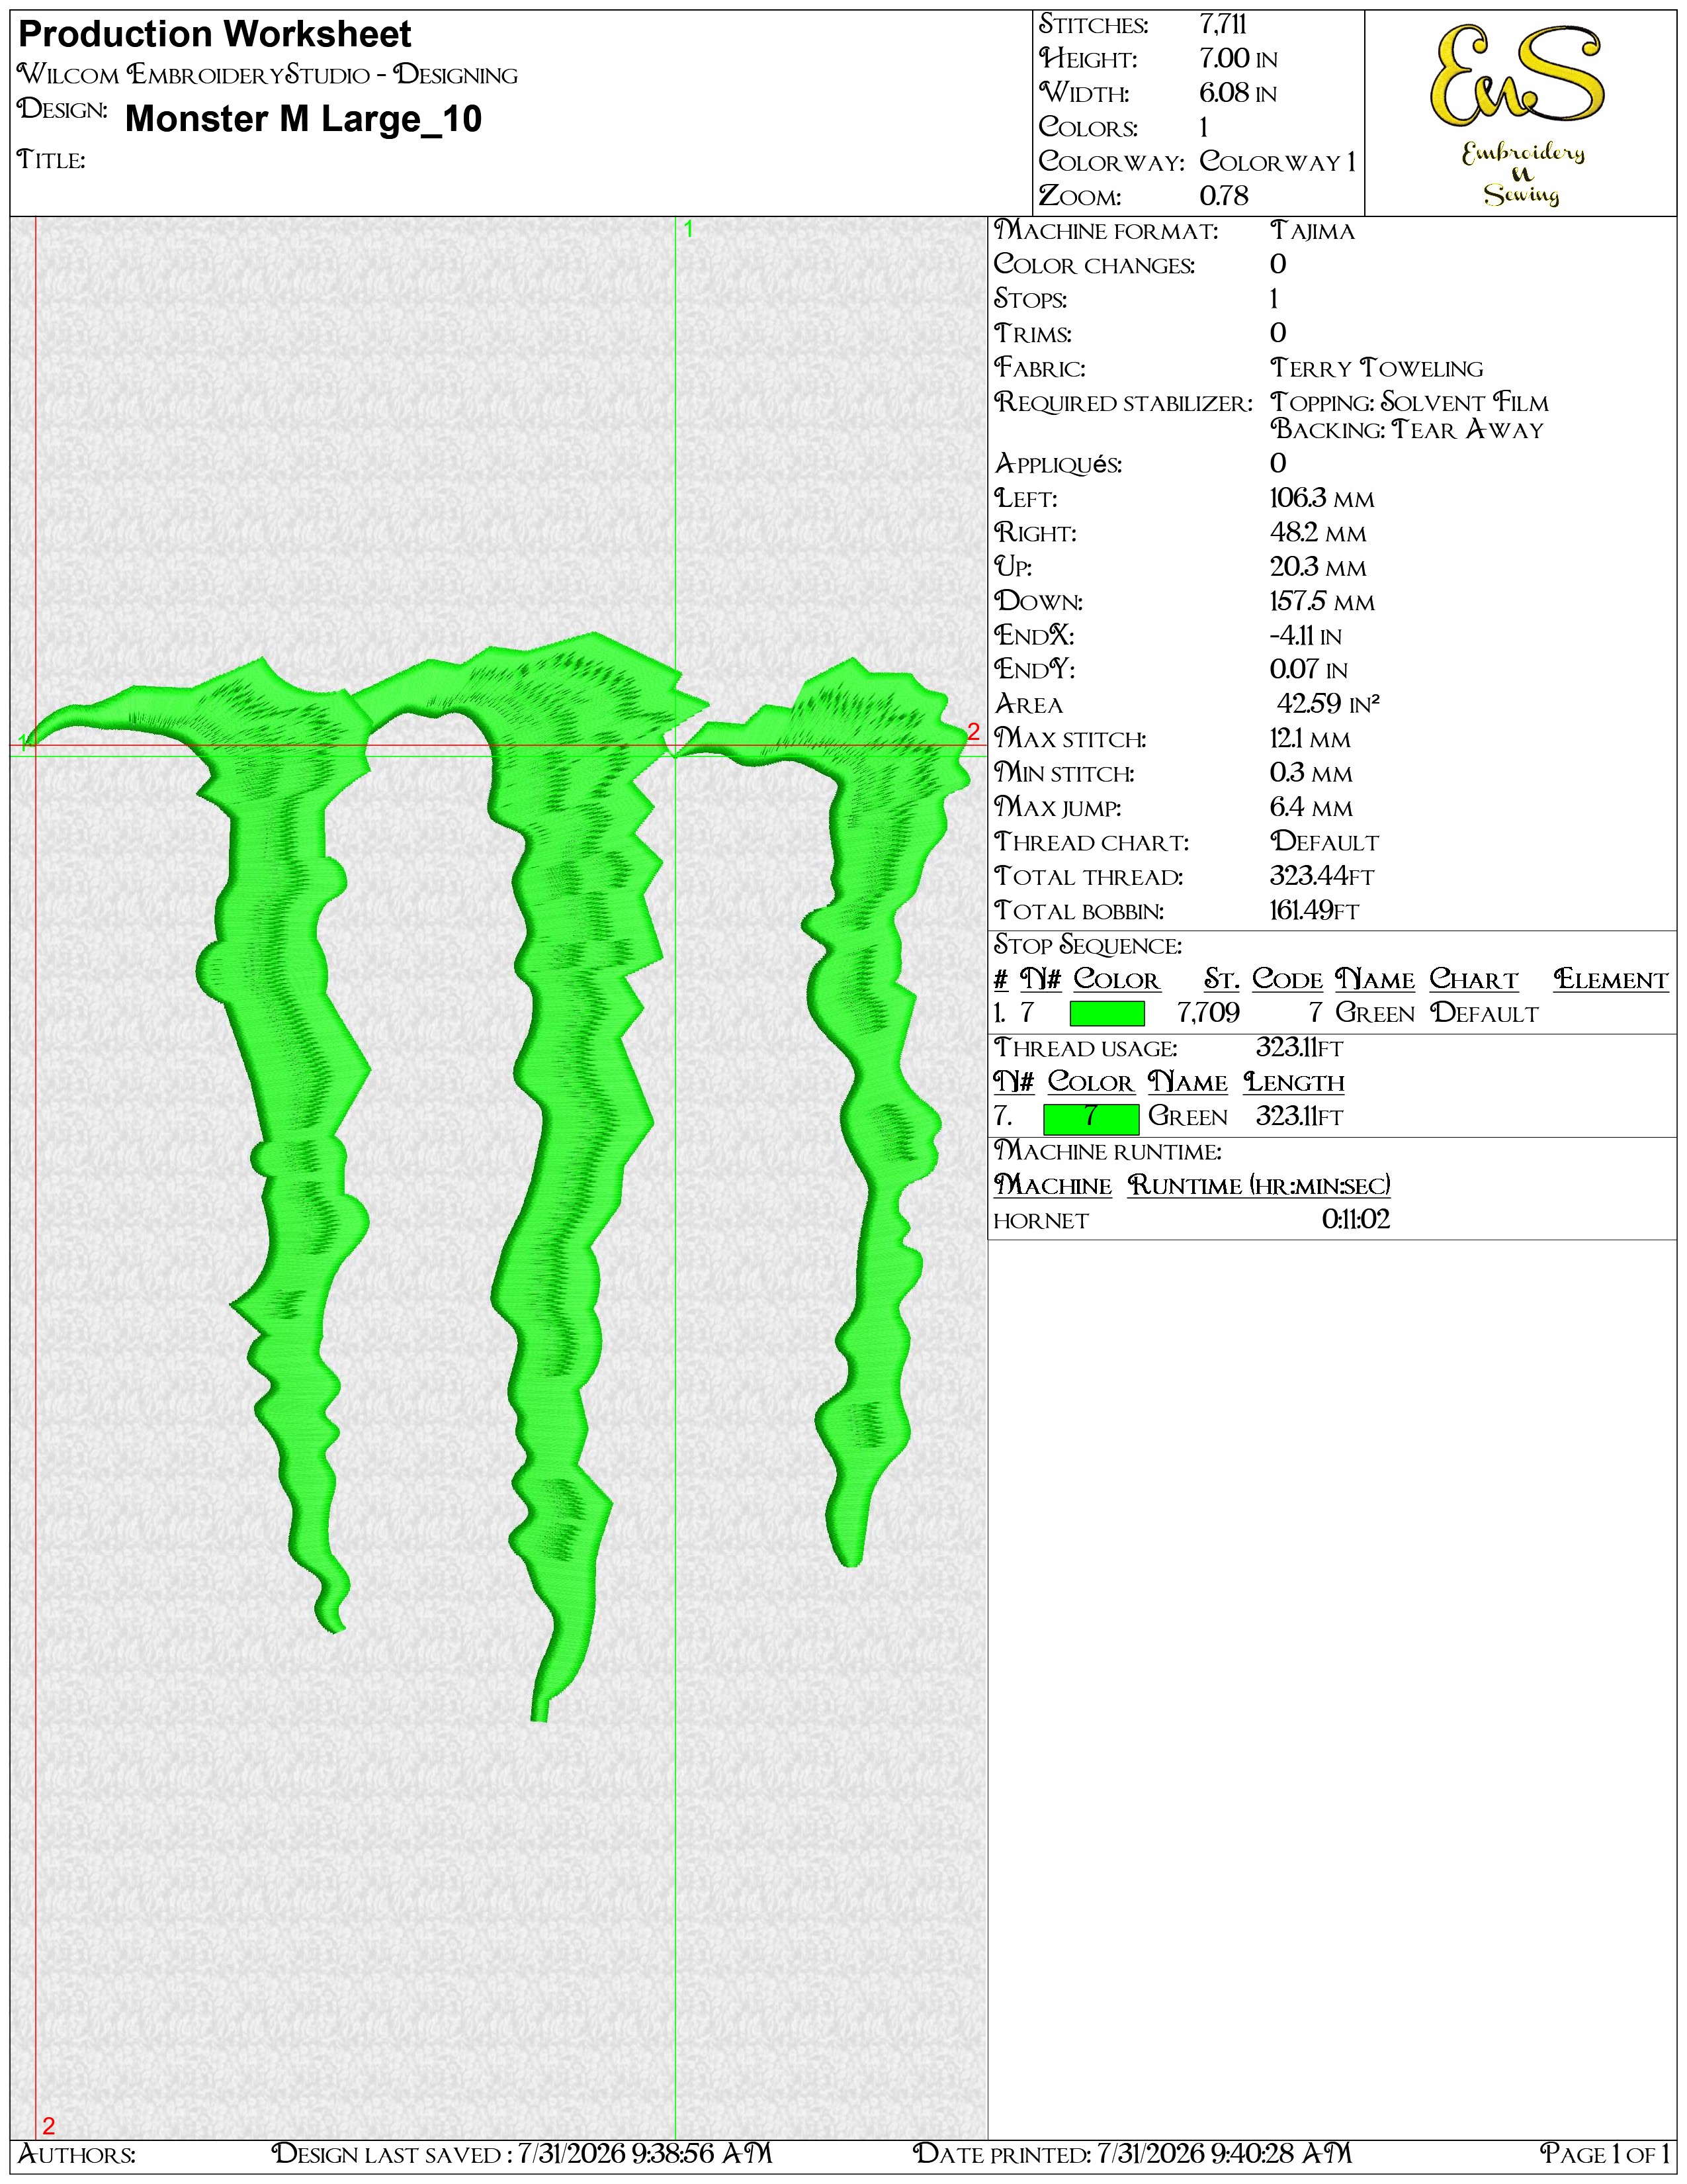Select the machine name "HORNET"
This screenshot has width=1687, height=2184.
click(x=1041, y=1221)
